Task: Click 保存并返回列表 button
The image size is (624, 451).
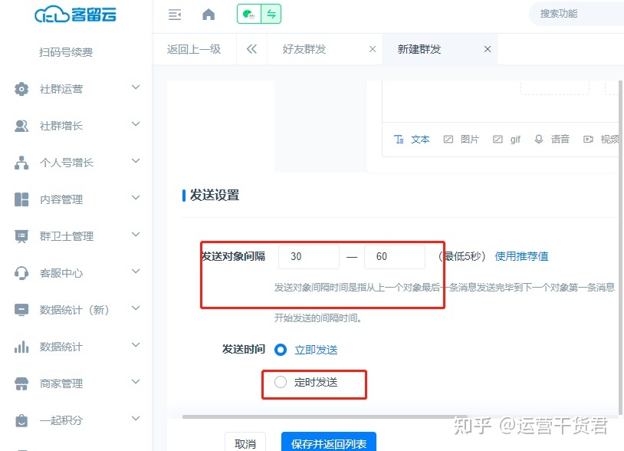Action: click(x=329, y=443)
